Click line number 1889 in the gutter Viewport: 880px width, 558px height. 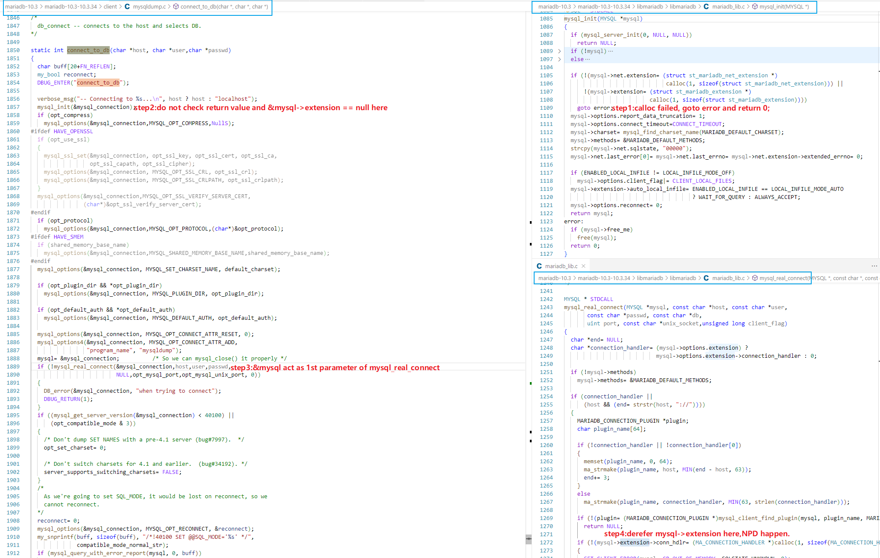13,367
